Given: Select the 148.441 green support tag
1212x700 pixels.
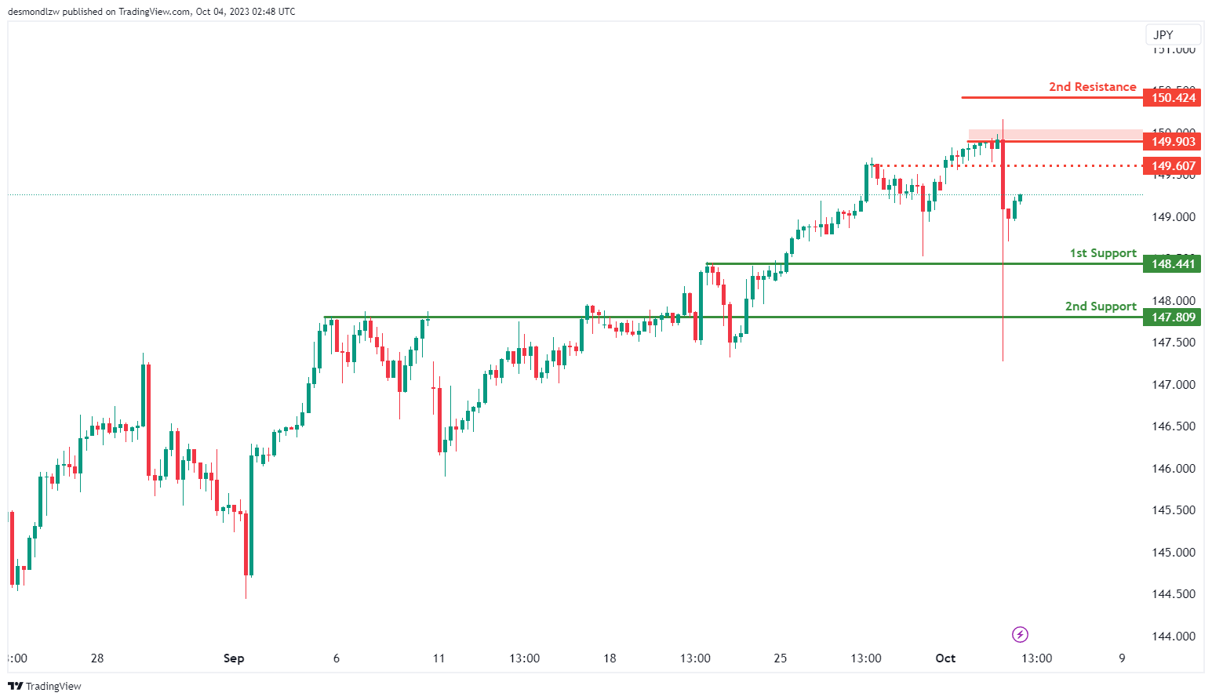Looking at the screenshot, I should point(1172,264).
